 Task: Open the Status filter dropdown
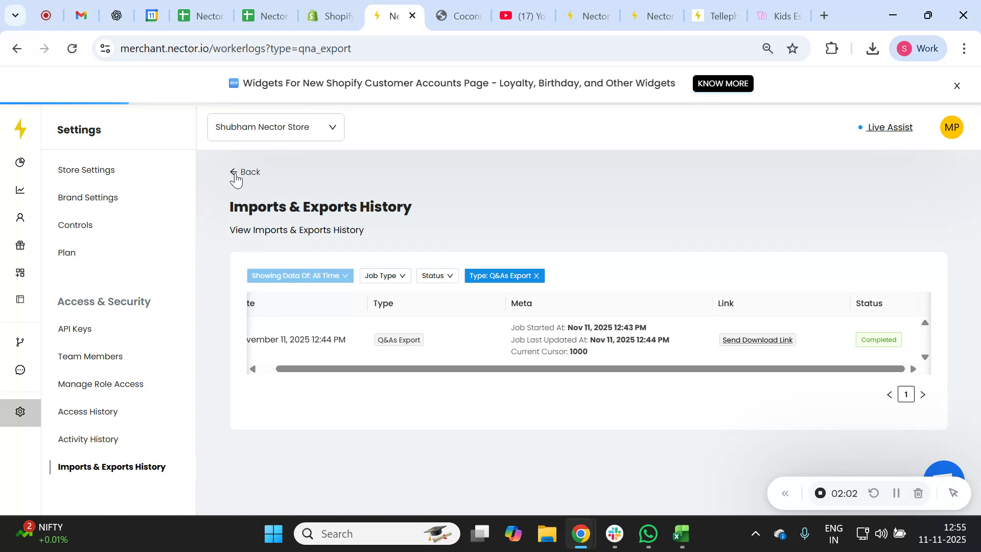click(437, 275)
